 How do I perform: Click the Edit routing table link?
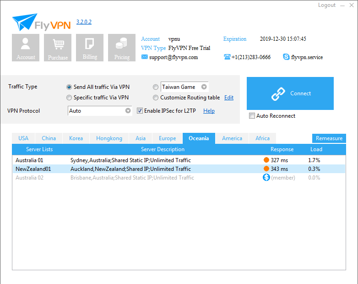pyautogui.click(x=229, y=98)
